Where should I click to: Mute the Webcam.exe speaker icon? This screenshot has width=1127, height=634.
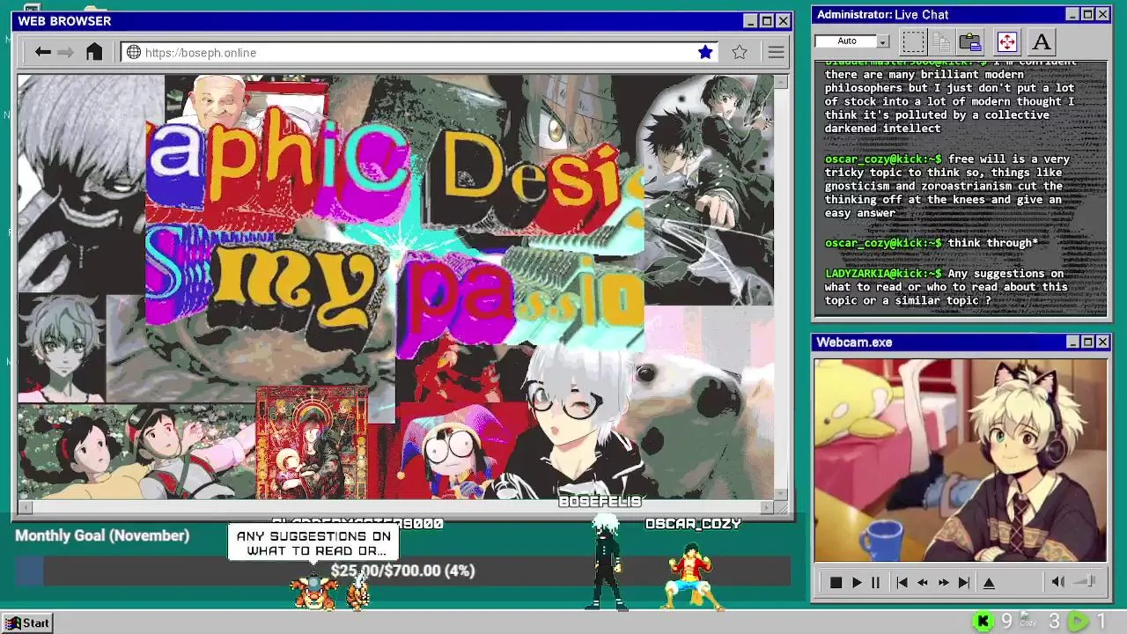pos(1058,581)
